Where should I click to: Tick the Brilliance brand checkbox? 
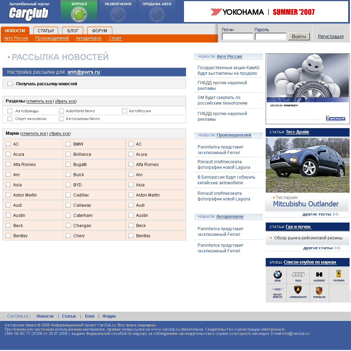(68, 154)
